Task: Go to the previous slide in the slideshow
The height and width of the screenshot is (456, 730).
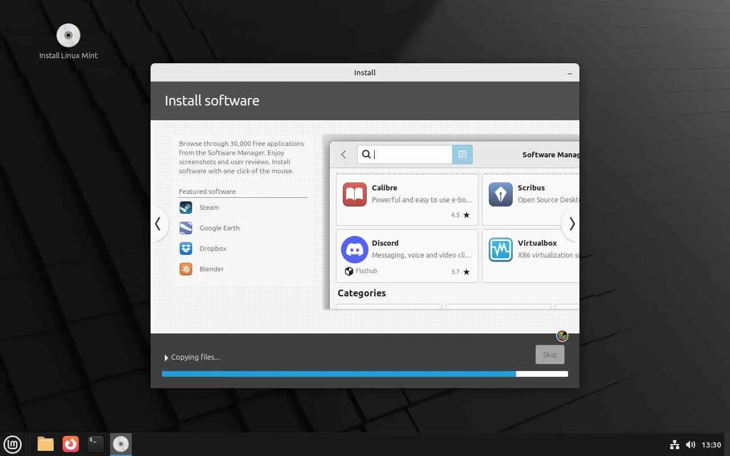Action: (x=159, y=224)
